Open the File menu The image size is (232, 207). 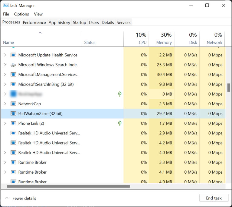point(6,14)
